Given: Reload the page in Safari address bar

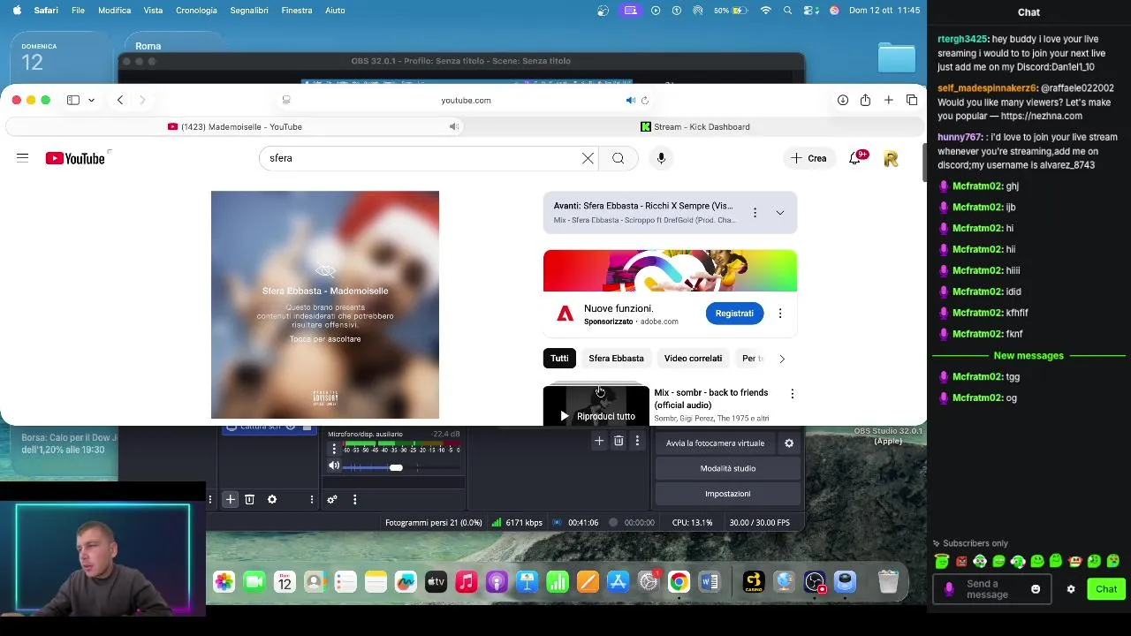Looking at the screenshot, I should [645, 100].
